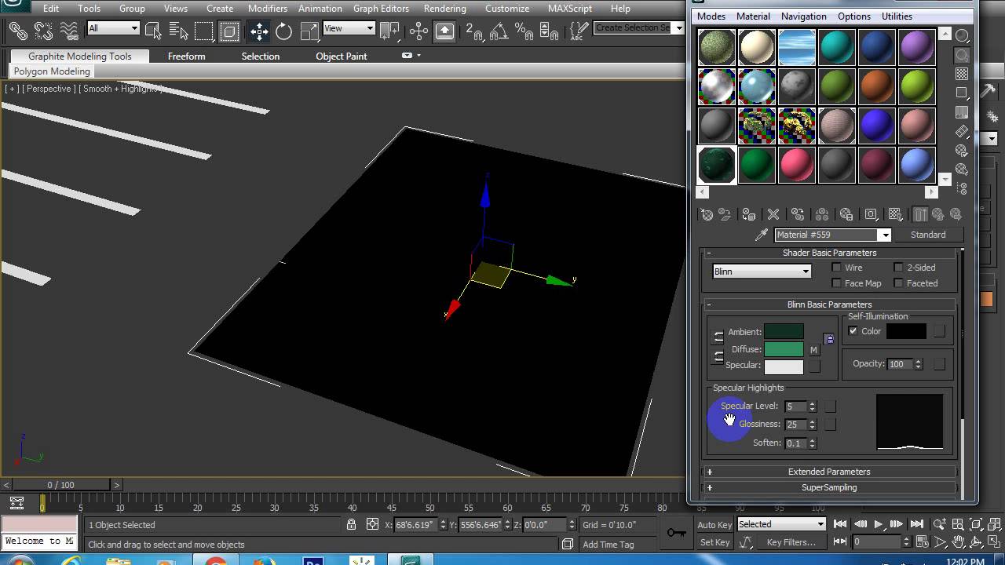Screen dimensions: 1005x565
Task: Expand the SuperSampling rollout
Action: pos(829,487)
